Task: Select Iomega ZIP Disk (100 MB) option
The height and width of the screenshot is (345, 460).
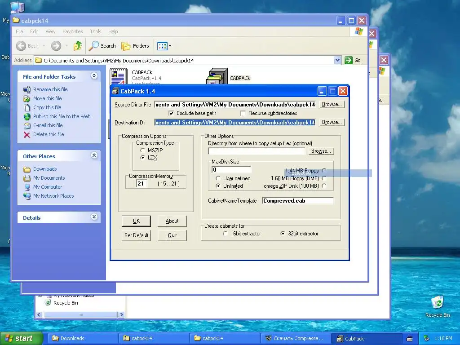Action: [324, 186]
